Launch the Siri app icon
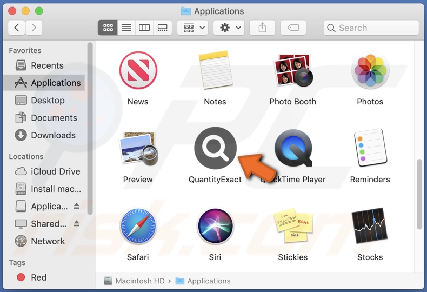The image size is (427, 292). [215, 226]
